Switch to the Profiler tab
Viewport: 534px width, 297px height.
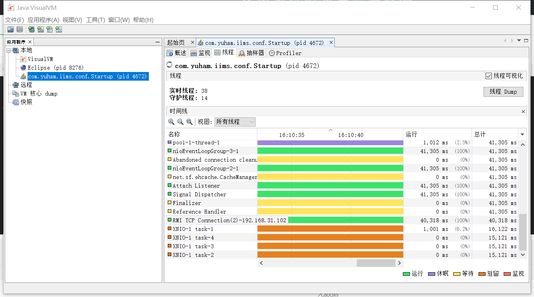click(x=285, y=53)
